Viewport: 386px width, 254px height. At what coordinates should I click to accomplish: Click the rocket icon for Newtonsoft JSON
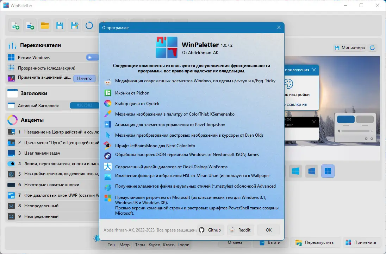[107, 156]
